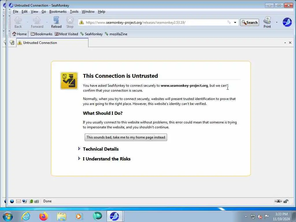
Task: Open Windows Explorer from taskbar
Action: click(x=62, y=217)
